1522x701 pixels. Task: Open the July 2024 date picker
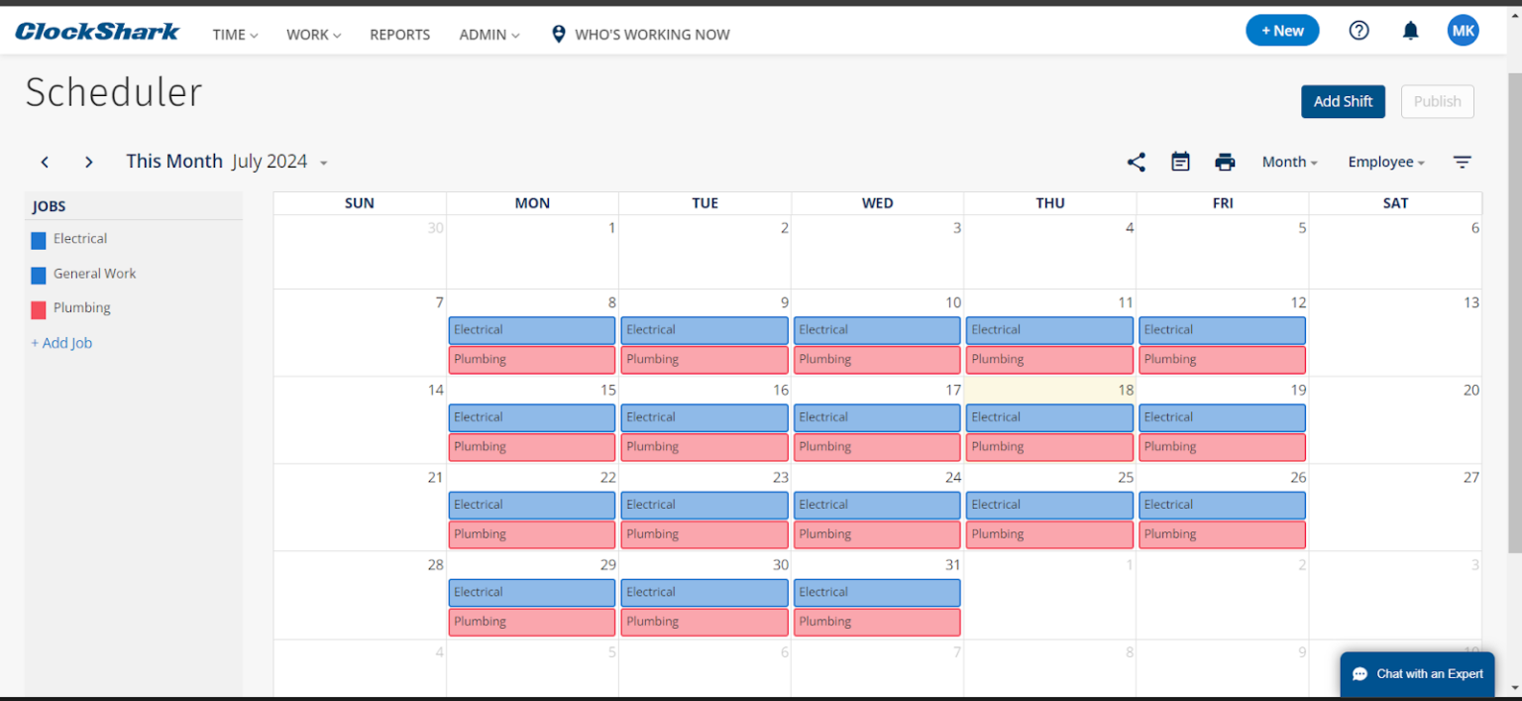[x=280, y=161]
